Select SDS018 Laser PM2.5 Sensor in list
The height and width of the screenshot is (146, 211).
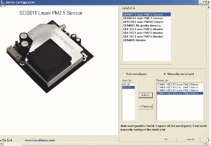[143, 18]
